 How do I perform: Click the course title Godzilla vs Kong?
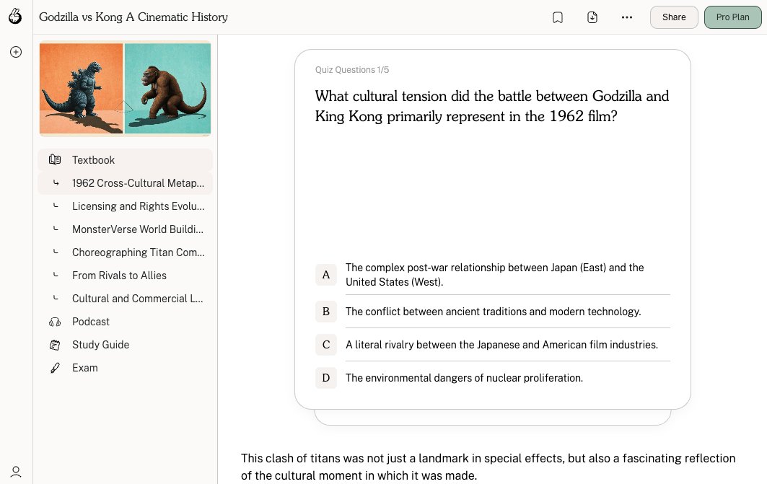[133, 17]
